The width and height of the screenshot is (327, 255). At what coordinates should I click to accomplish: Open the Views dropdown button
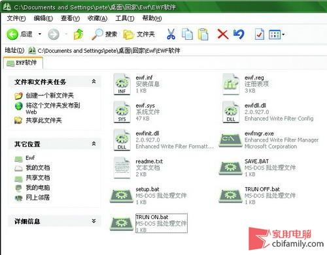277,35
